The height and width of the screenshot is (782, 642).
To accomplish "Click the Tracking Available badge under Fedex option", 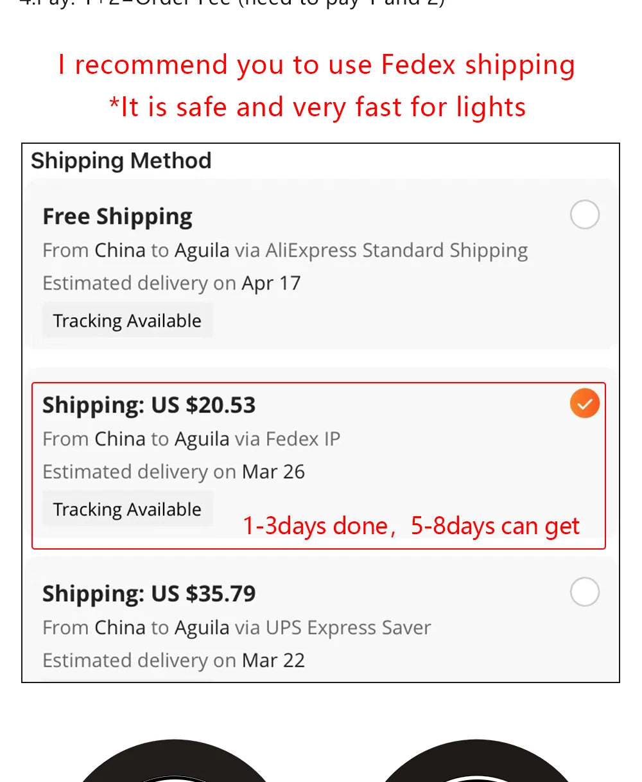I will (127, 508).
